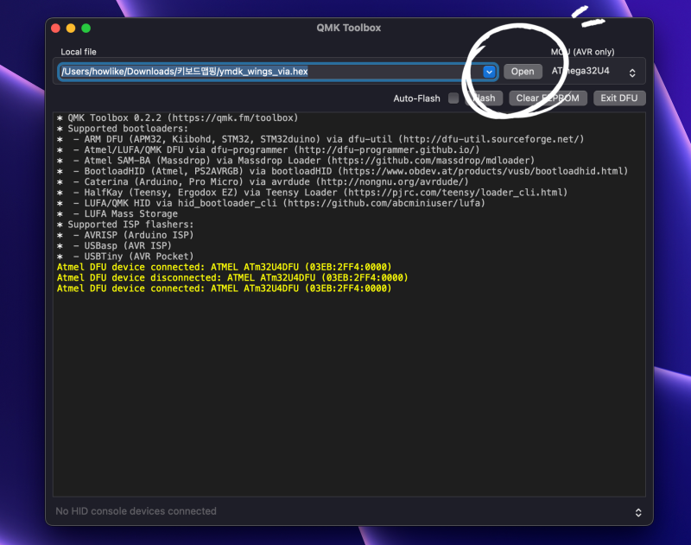Click the dfu-util.sourceforge.net URL in the log
This screenshot has height=545, width=691.
[491, 139]
